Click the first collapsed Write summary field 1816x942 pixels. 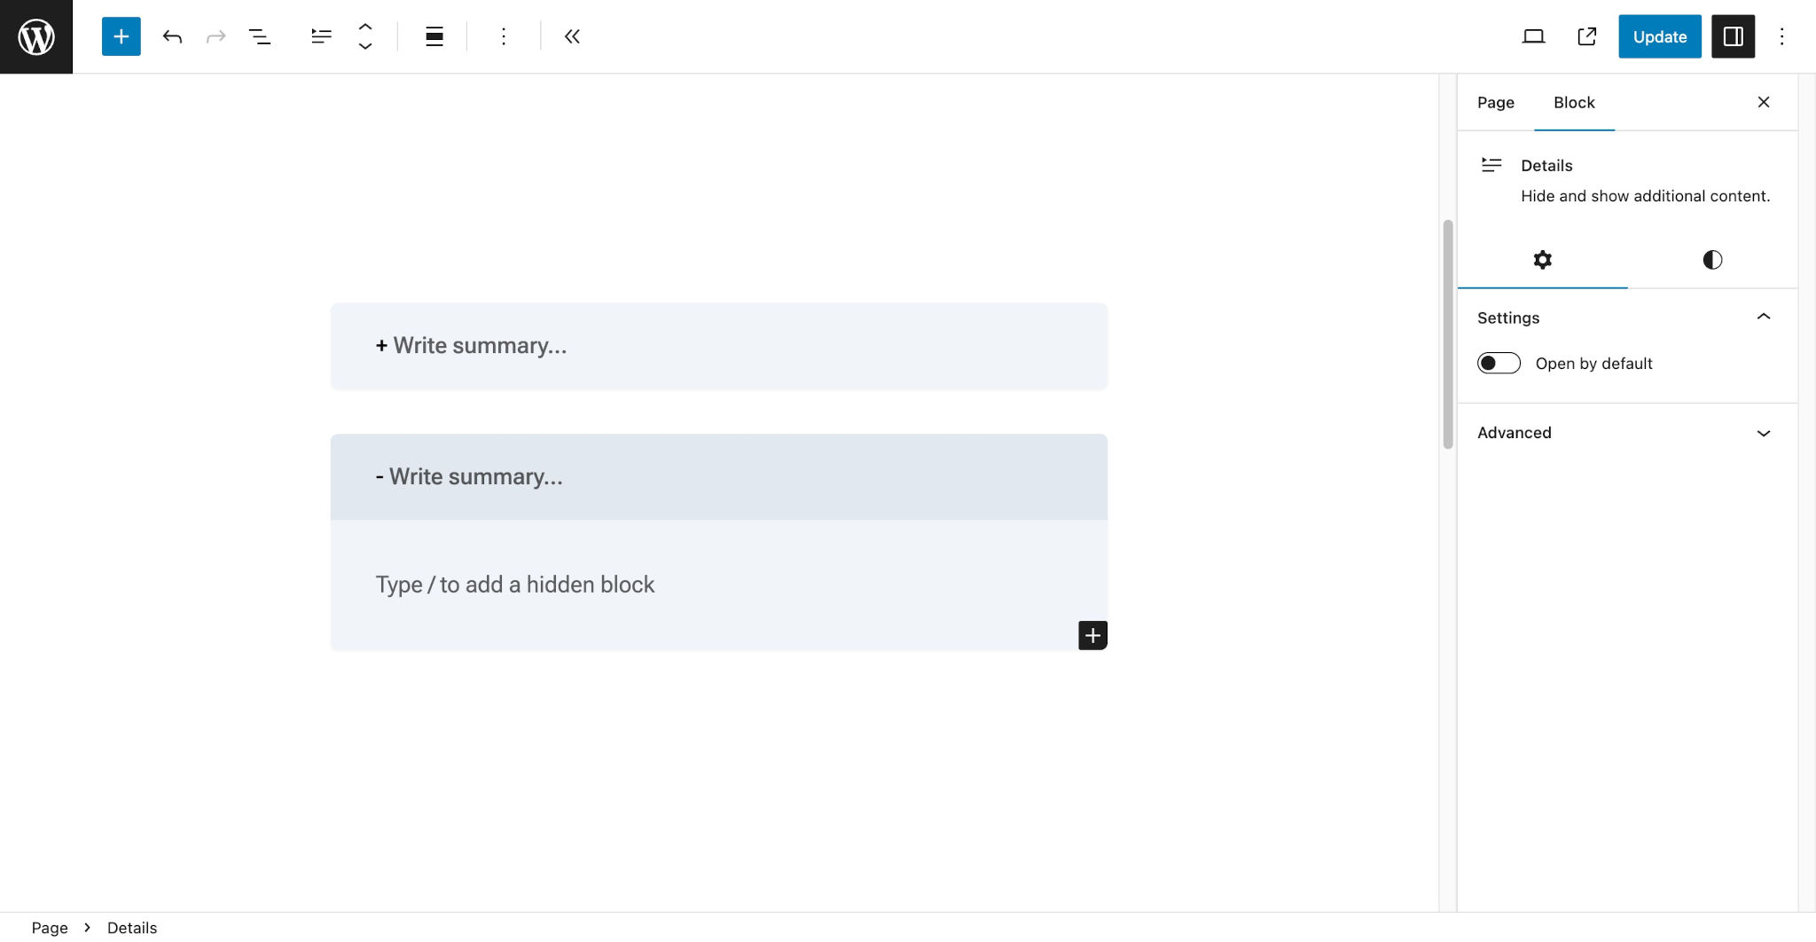click(719, 346)
